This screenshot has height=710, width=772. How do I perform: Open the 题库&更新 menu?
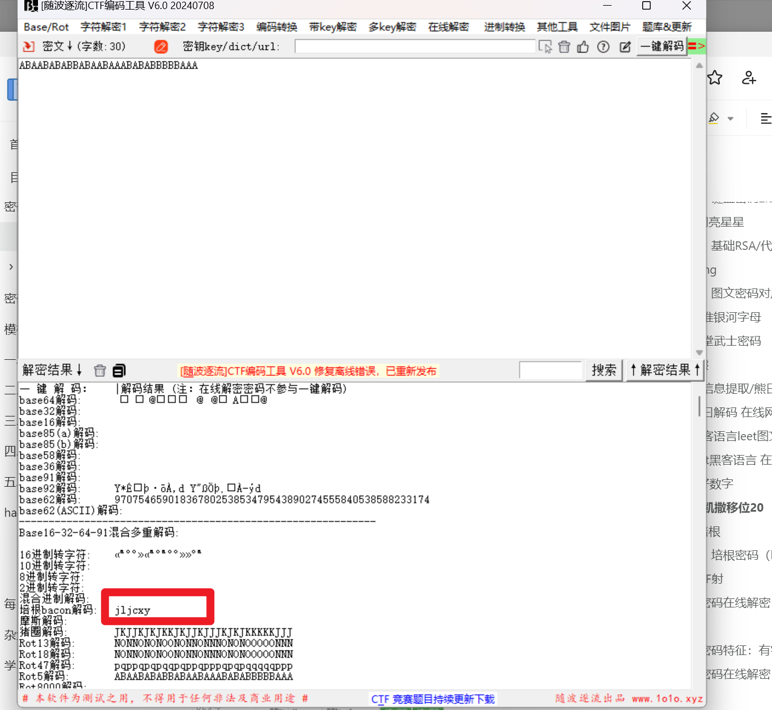click(667, 27)
